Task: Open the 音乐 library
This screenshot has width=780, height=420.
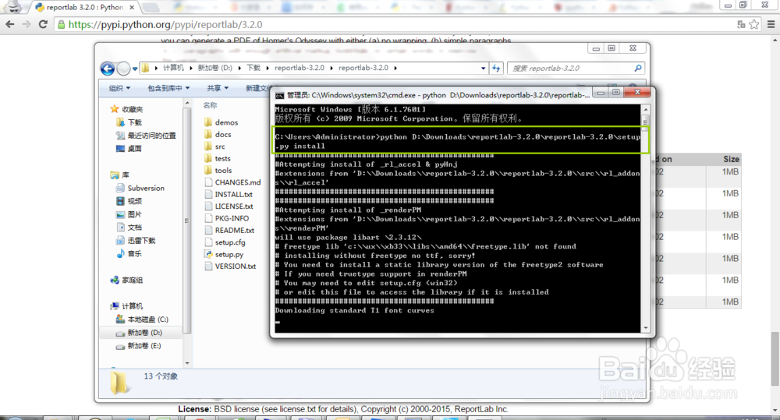Action: coord(129,253)
